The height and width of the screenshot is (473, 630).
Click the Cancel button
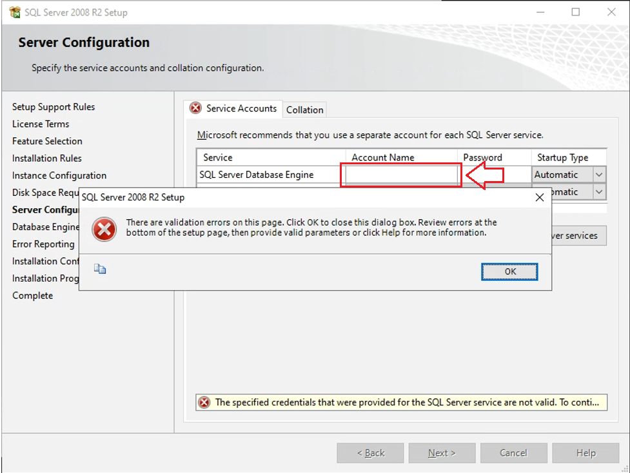pyautogui.click(x=513, y=453)
